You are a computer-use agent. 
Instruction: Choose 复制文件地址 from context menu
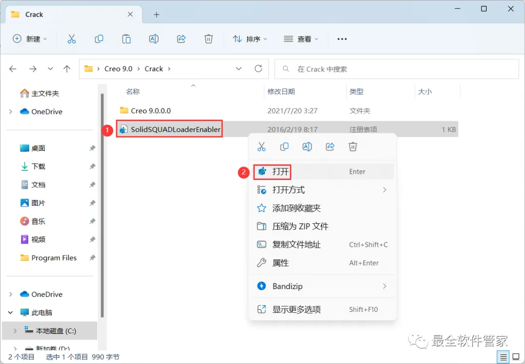tap(323, 245)
